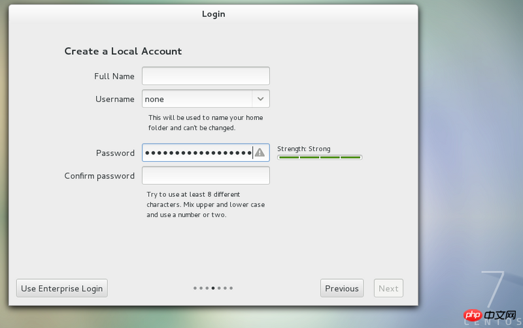Viewport: 523px width, 328px height.
Task: Focus the Full Name text field
Action: point(205,76)
